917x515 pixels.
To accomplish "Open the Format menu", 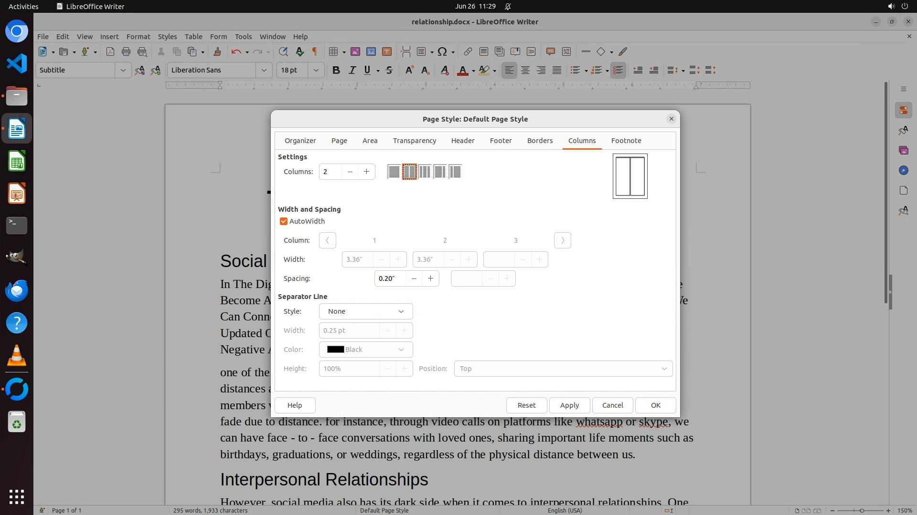I will [138, 36].
